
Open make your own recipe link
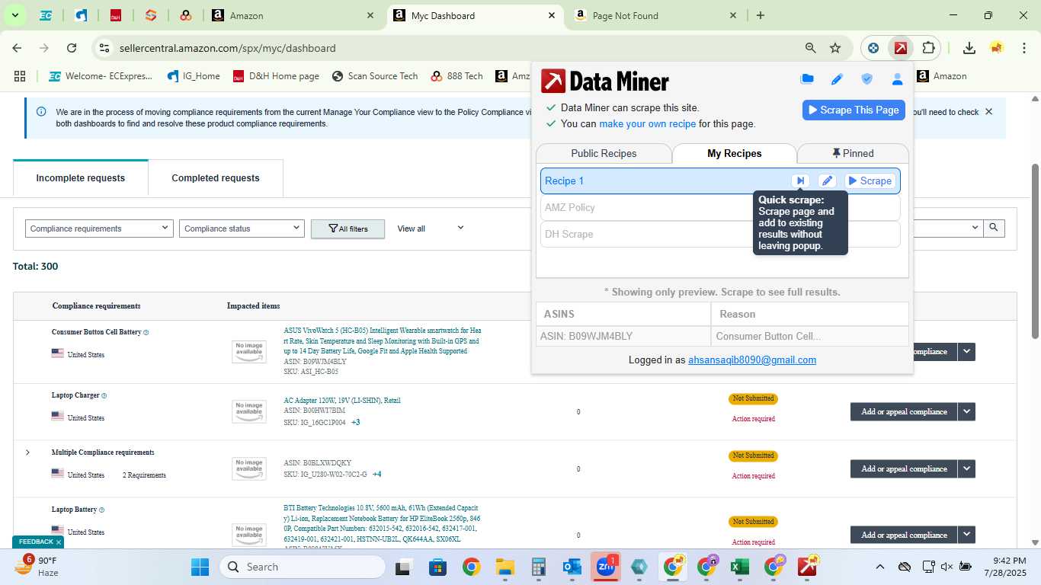[648, 123]
